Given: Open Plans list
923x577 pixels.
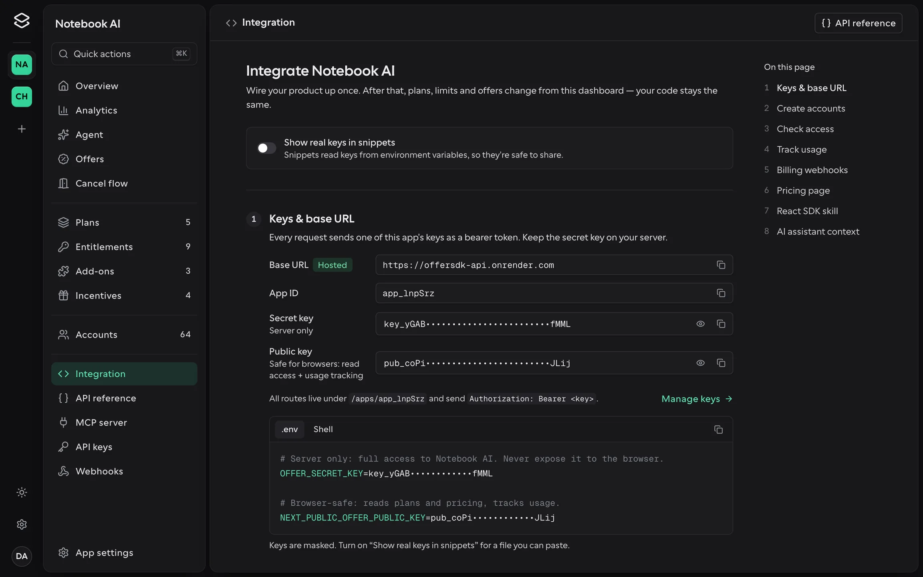Looking at the screenshot, I should pos(124,222).
